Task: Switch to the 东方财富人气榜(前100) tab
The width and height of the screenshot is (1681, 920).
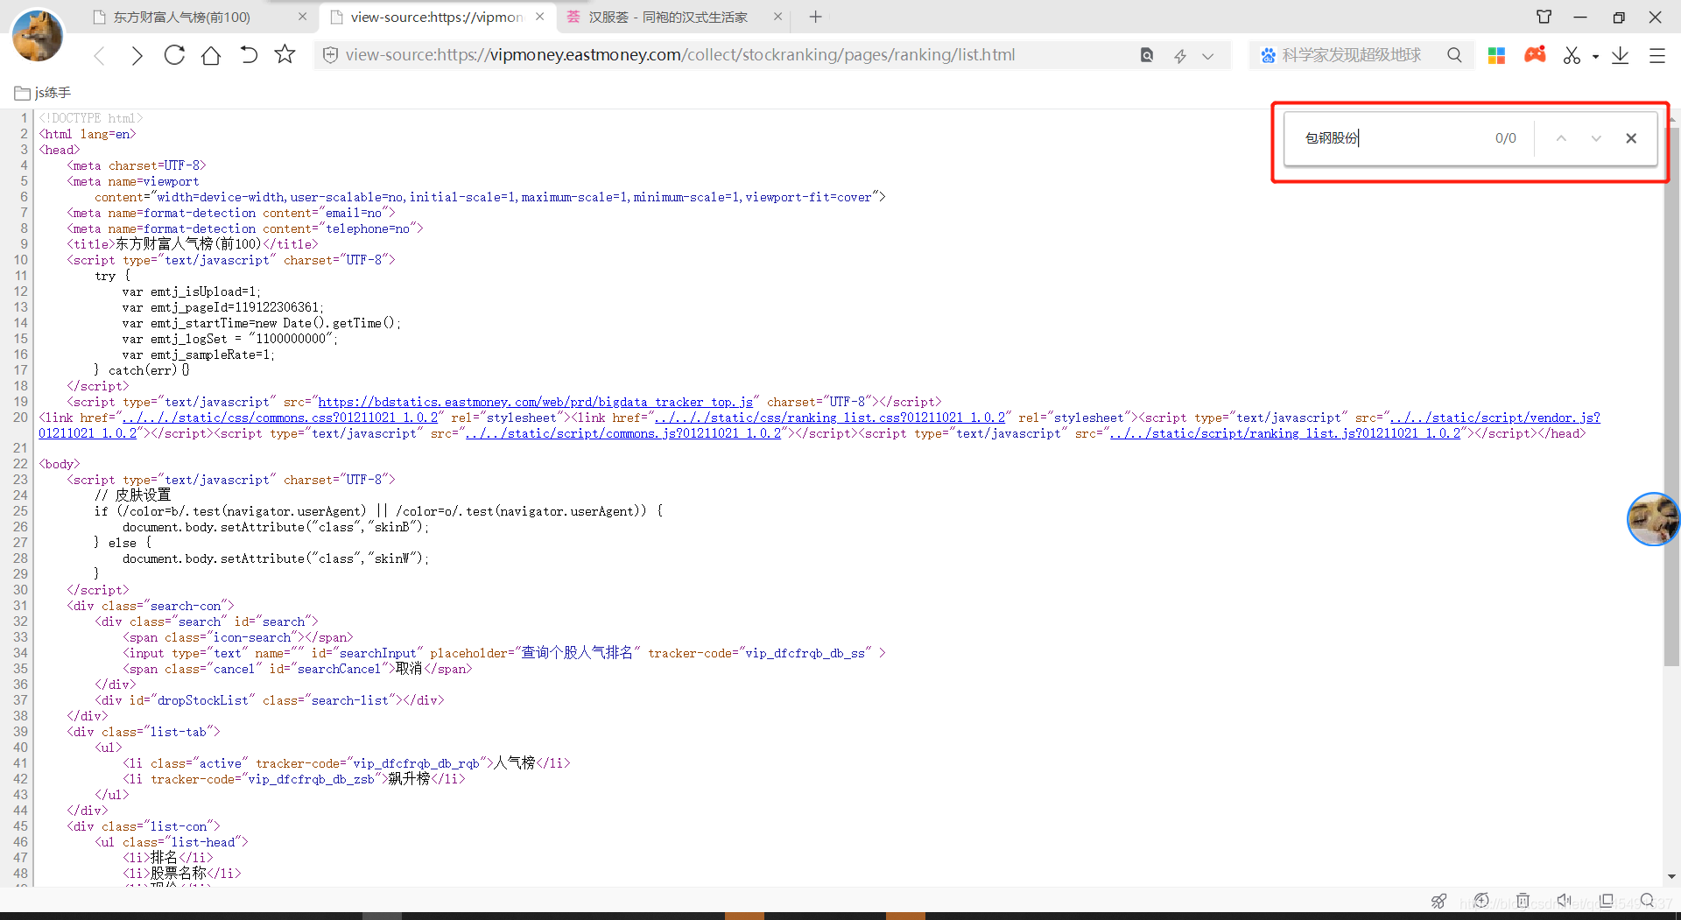Action: click(x=181, y=17)
